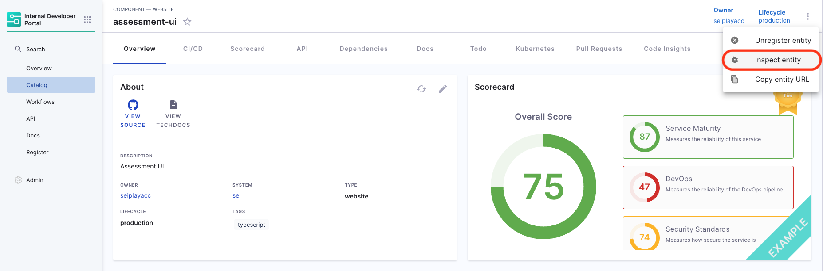Click the Internal Developer Portal logo
The width and height of the screenshot is (823, 271).
coord(14,19)
